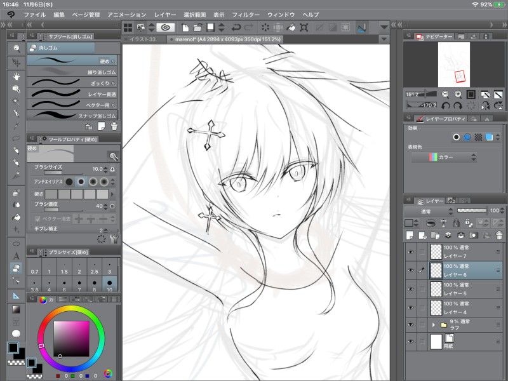Open the レイヤー menu
Viewport: 508px width, 381px height.
165,15
